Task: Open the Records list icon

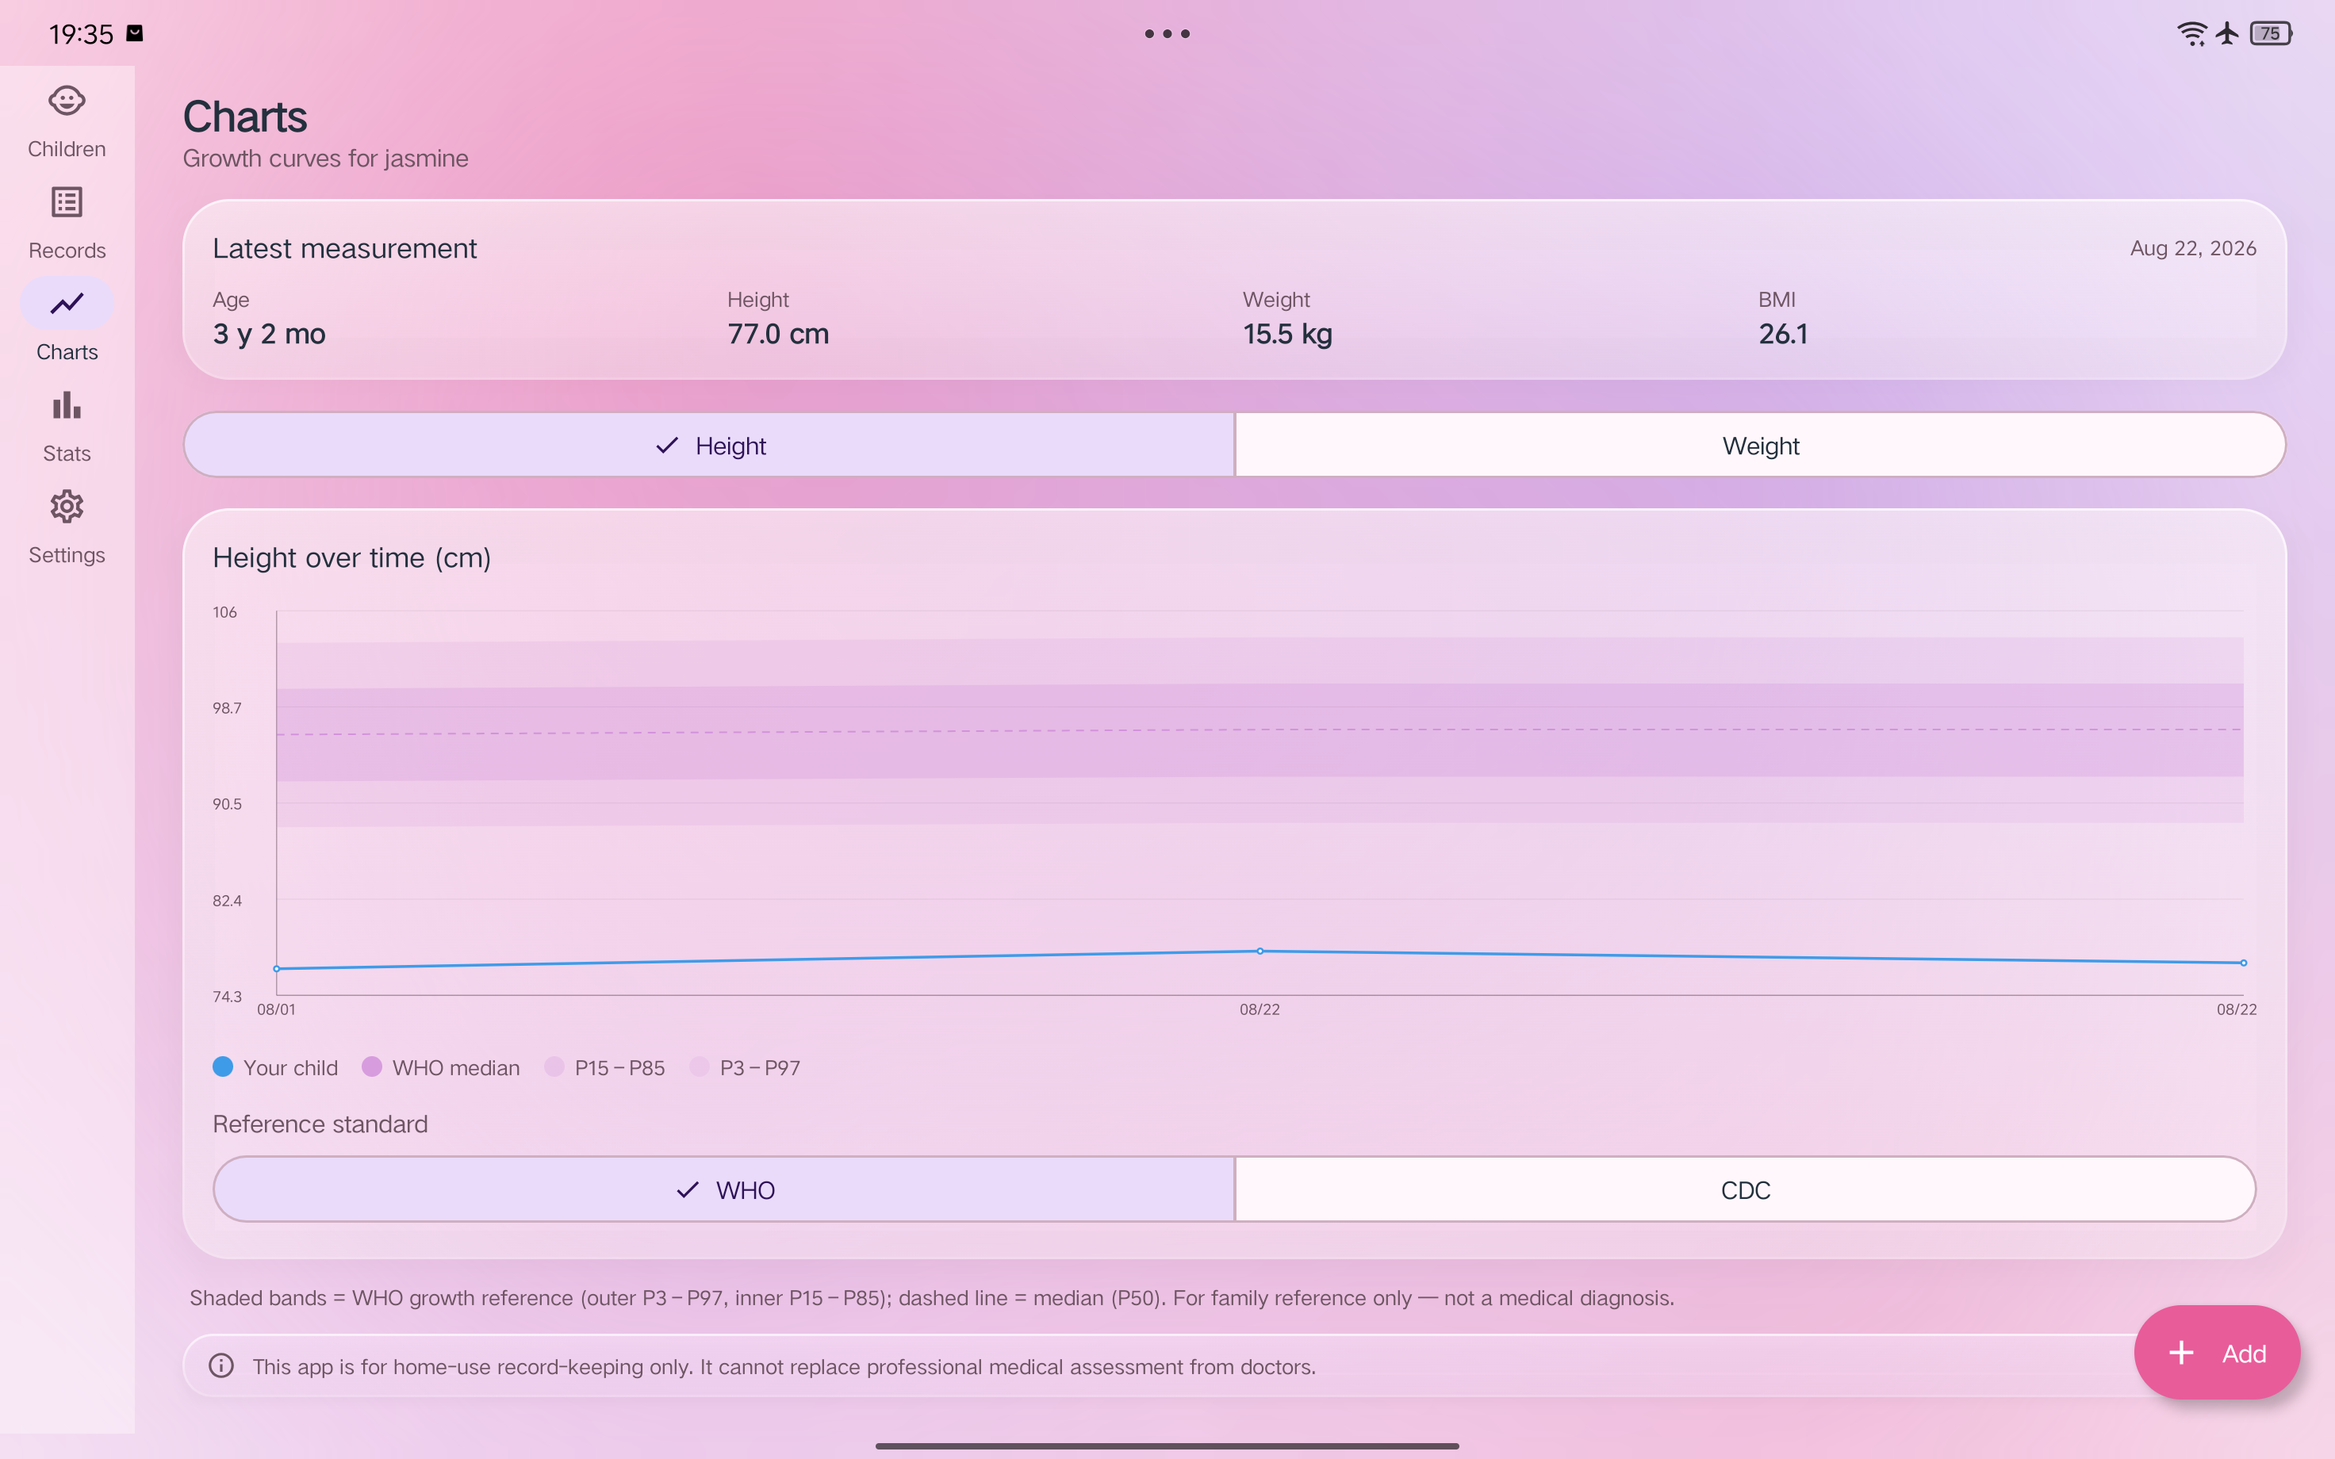Action: 67,203
